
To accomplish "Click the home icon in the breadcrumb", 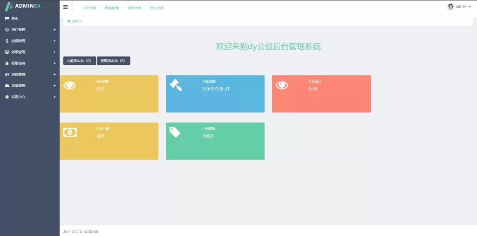I will point(68,21).
